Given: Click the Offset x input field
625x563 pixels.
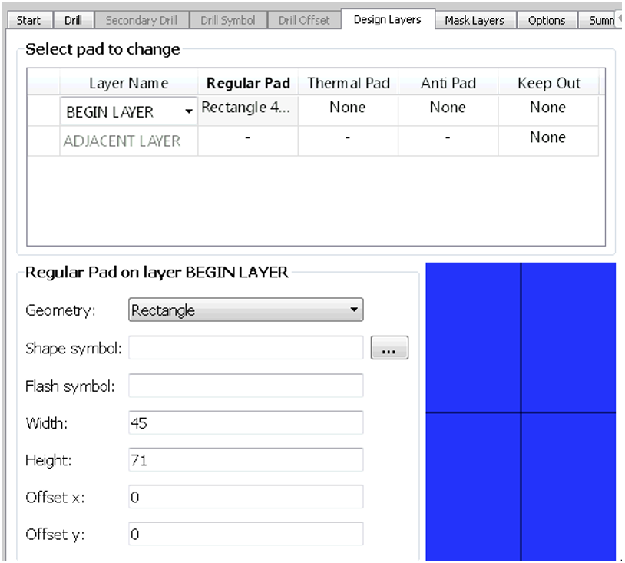Looking at the screenshot, I should (245, 497).
